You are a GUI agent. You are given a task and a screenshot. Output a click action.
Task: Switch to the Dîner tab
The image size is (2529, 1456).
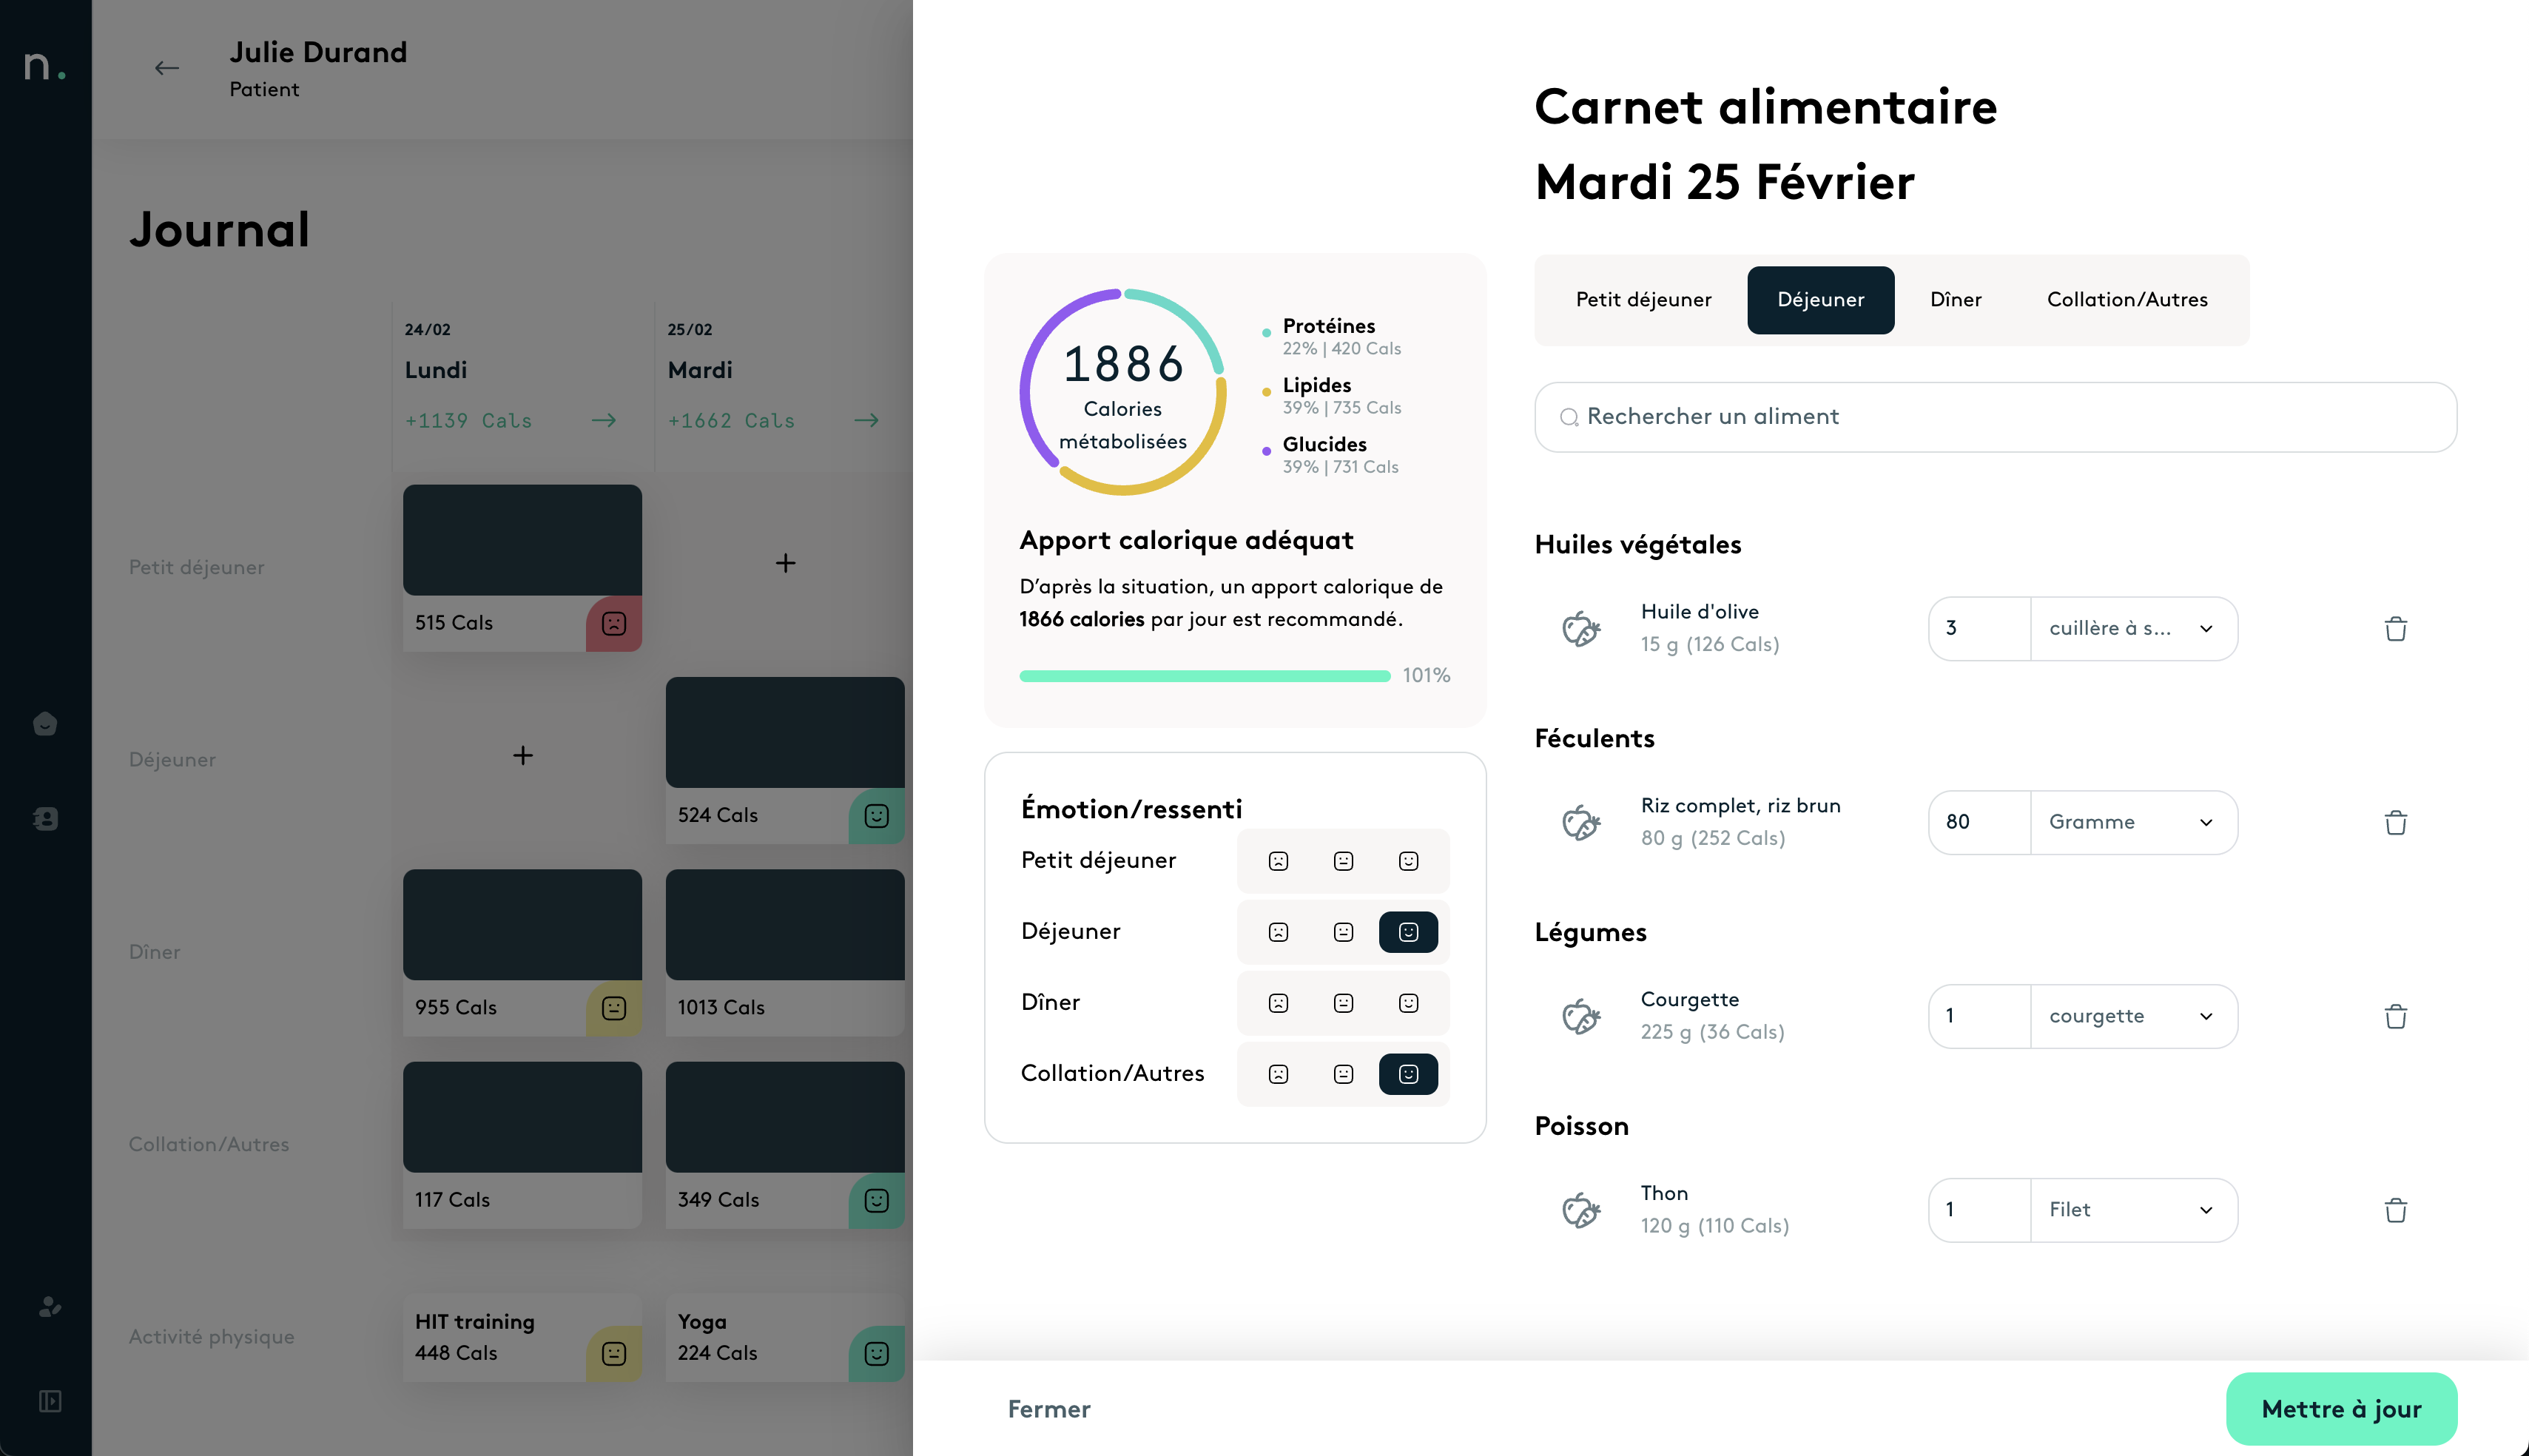(1955, 300)
